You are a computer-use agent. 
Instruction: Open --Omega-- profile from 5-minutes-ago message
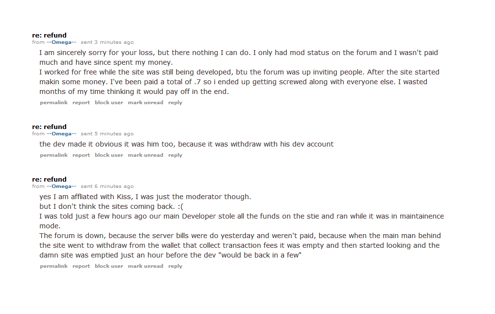click(x=61, y=134)
